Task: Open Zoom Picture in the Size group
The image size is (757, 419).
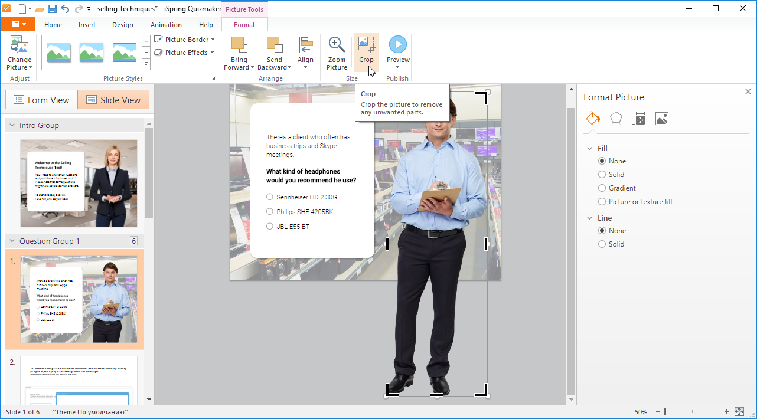Action: click(336, 52)
